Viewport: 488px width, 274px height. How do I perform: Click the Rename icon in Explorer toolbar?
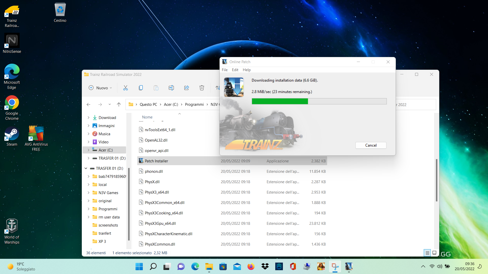[x=171, y=88]
